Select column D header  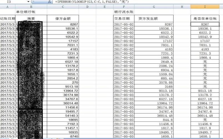pos(87,7)
